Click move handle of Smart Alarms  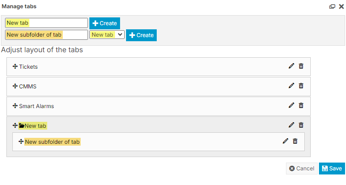tap(15, 106)
